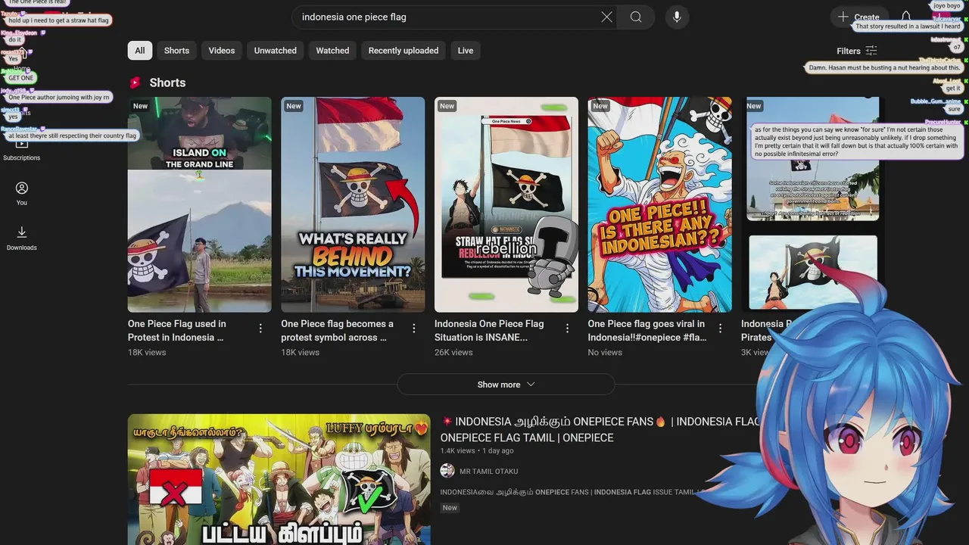
Task: Open options for 'One Piece Flag used in Protest' short
Action: (x=260, y=329)
